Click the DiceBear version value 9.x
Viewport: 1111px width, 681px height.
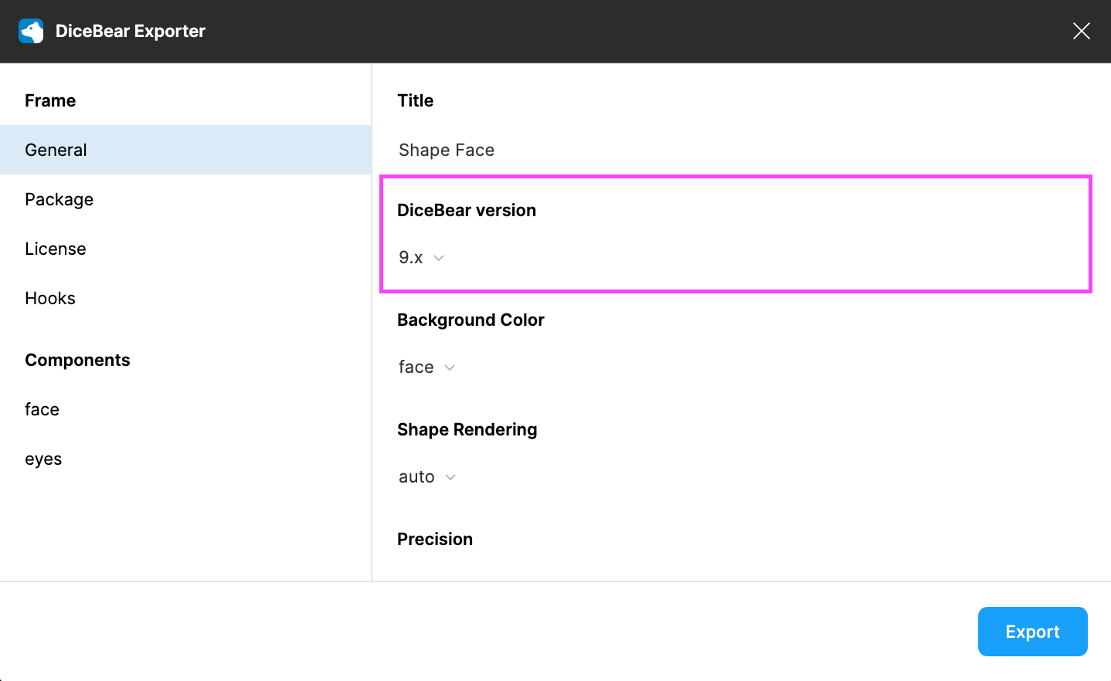click(x=409, y=257)
